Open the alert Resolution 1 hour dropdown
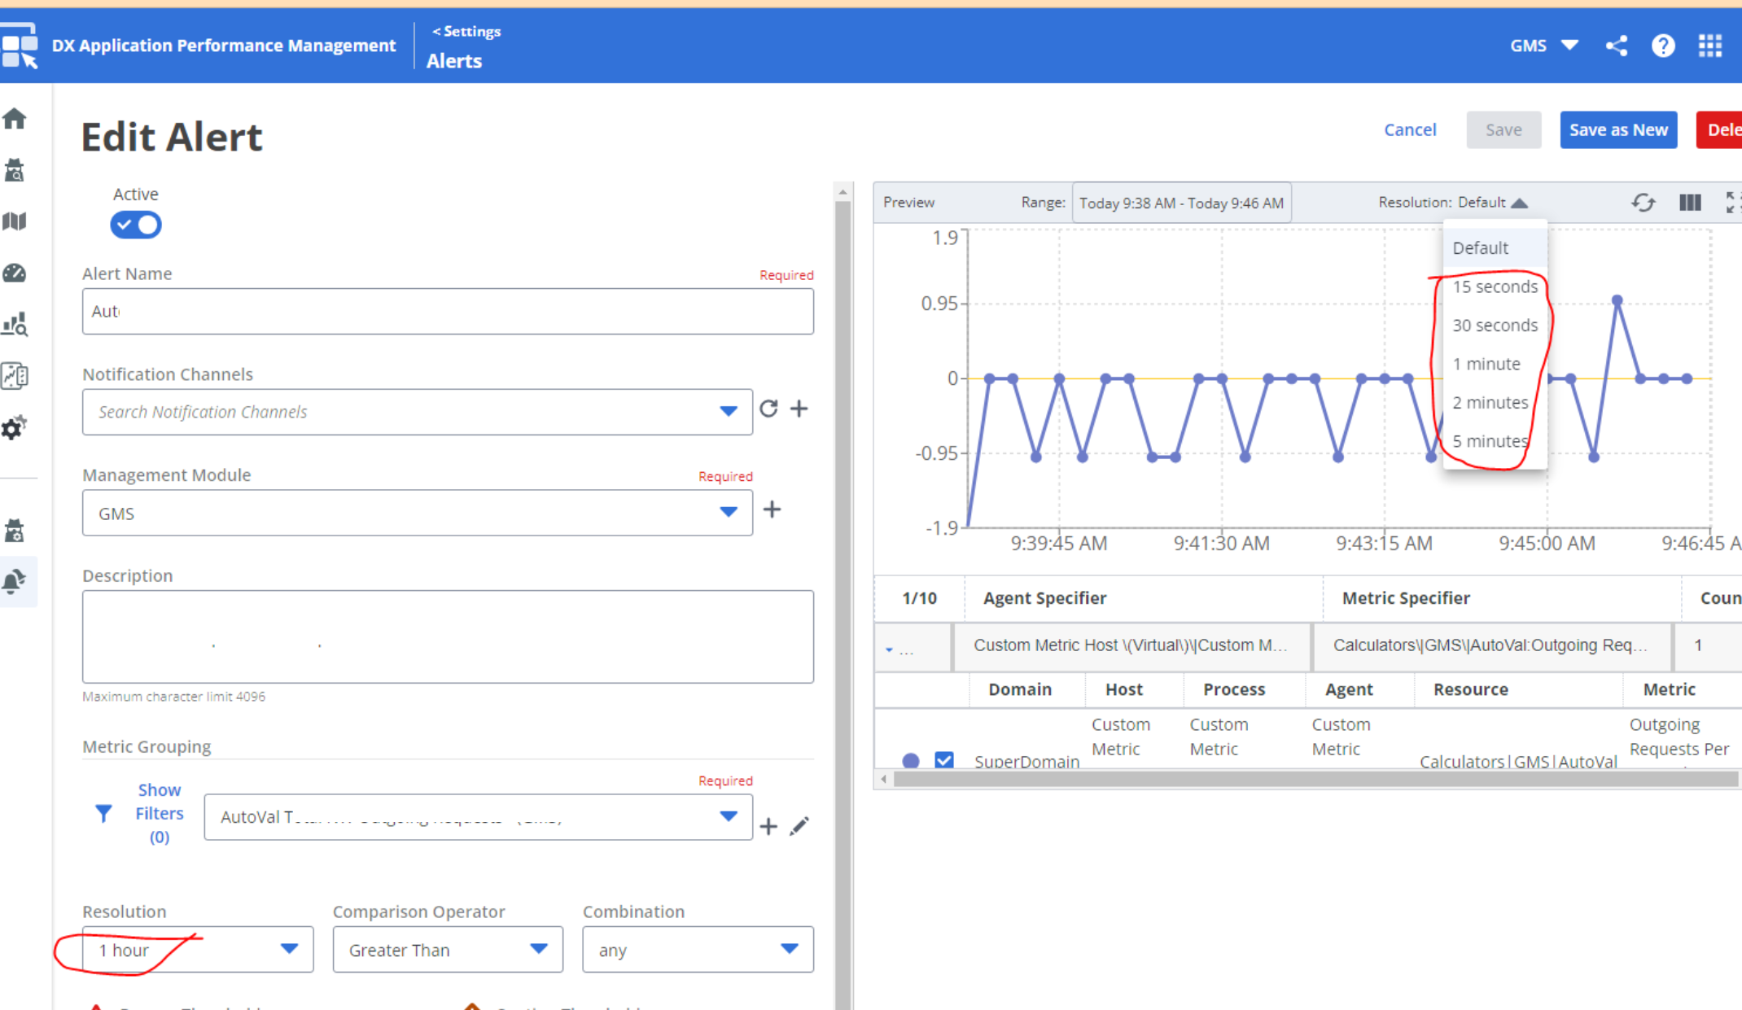The height and width of the screenshot is (1010, 1742). pyautogui.click(x=197, y=950)
